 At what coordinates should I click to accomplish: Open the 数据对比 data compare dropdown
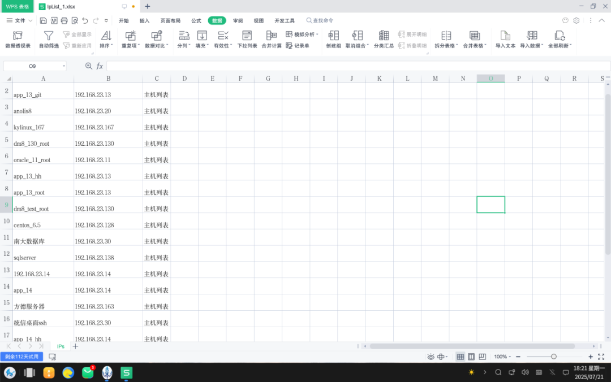[x=156, y=40]
